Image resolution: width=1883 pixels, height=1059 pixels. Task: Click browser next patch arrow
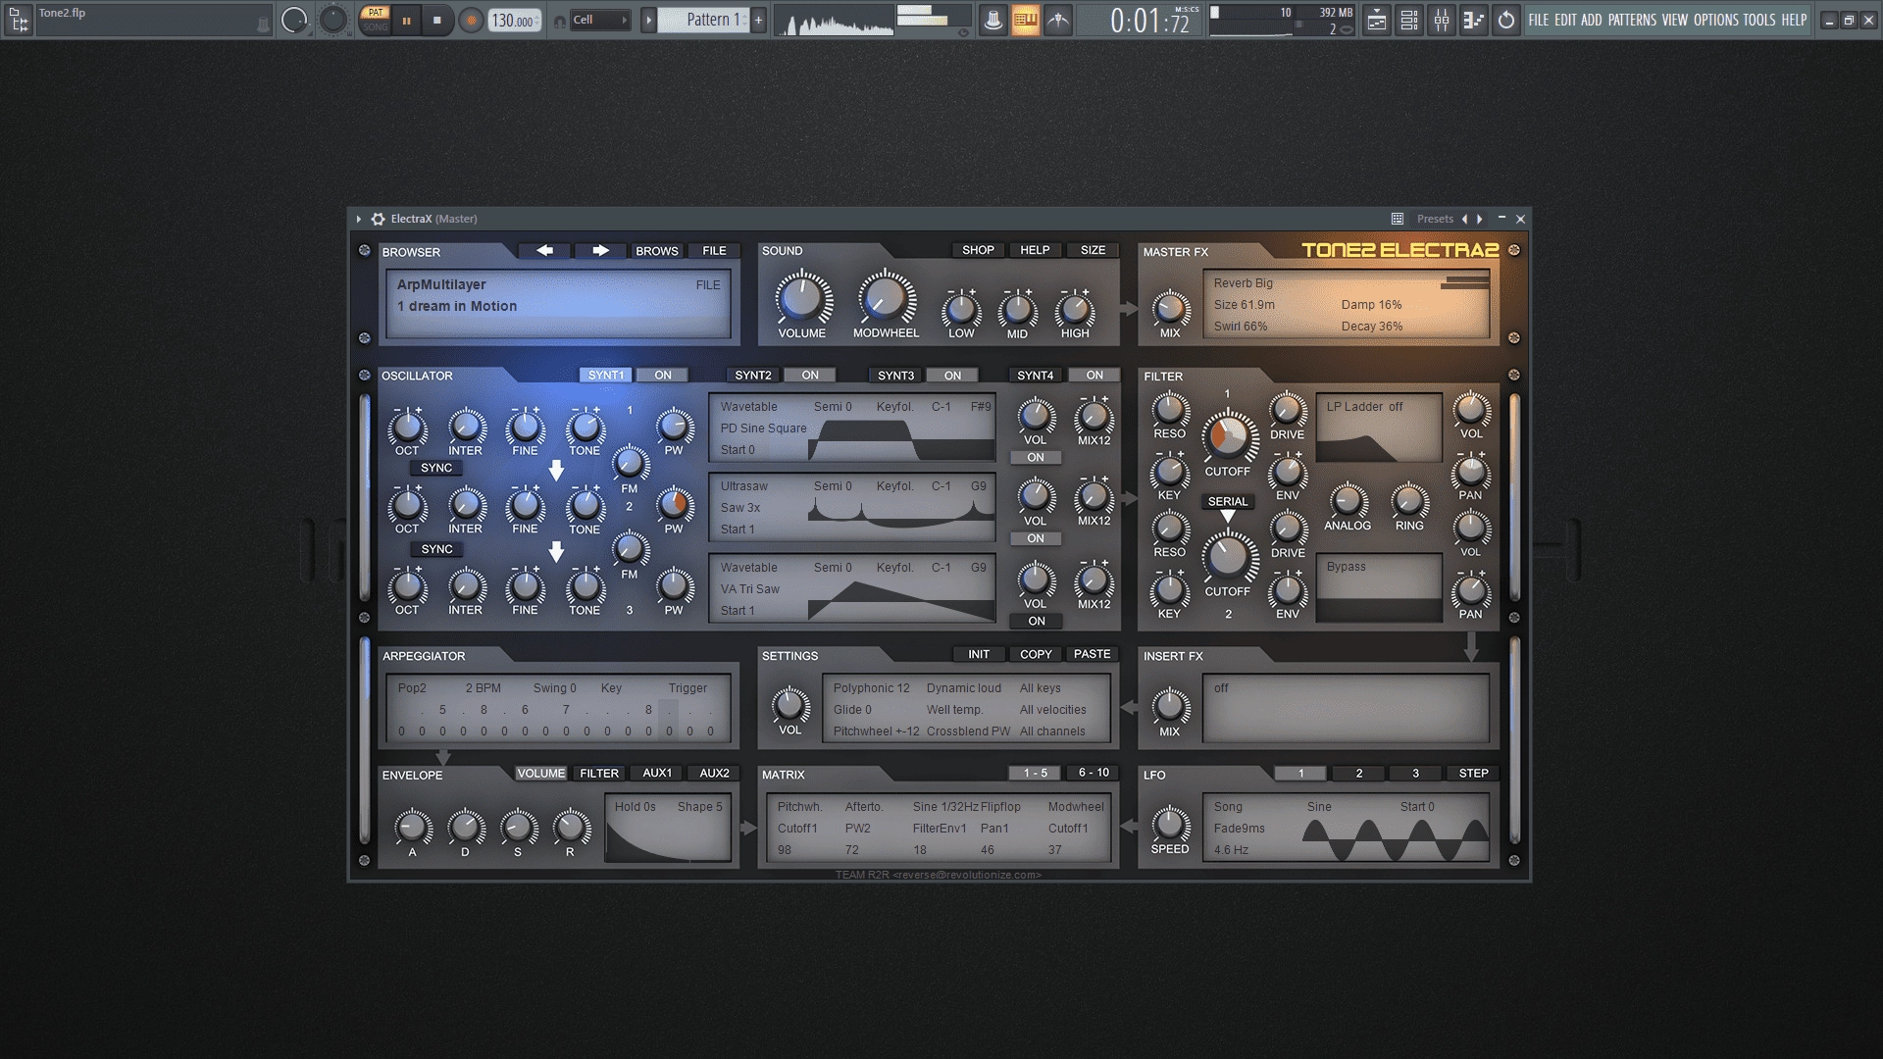click(600, 251)
